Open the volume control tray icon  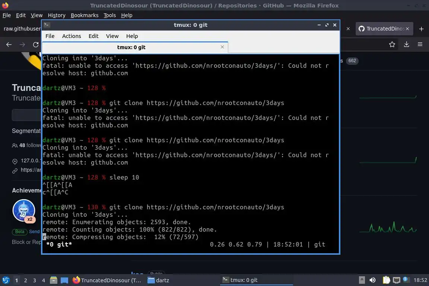click(x=372, y=280)
